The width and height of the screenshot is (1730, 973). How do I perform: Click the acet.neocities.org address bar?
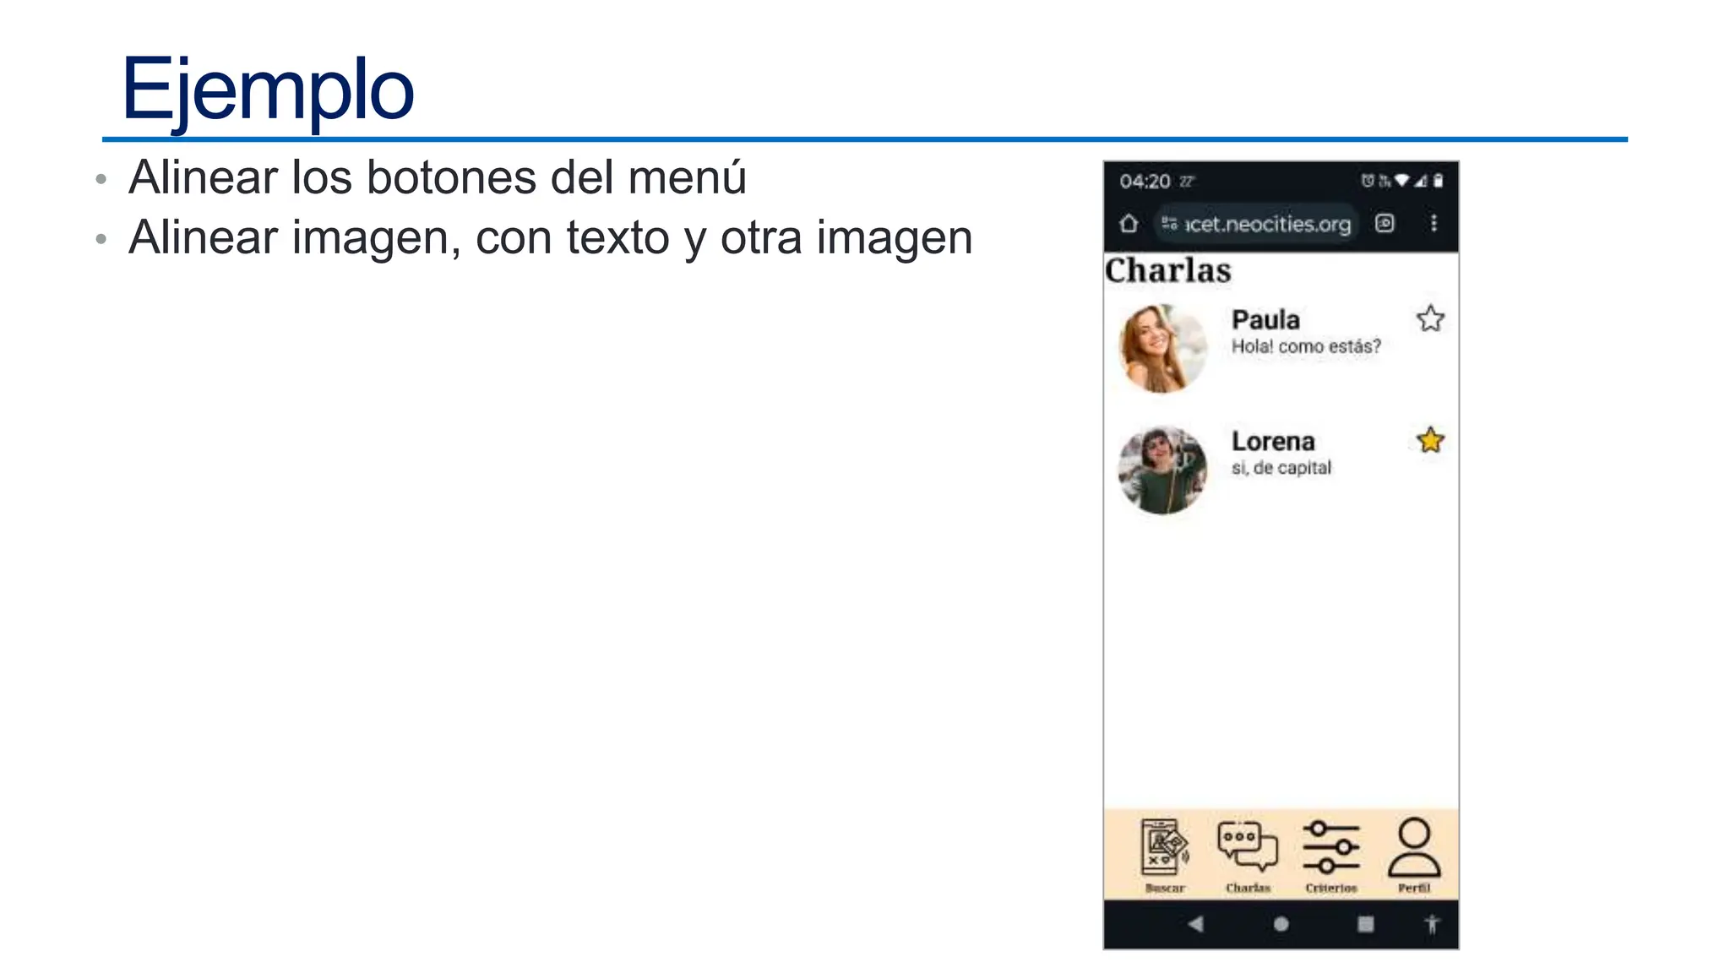1256,224
